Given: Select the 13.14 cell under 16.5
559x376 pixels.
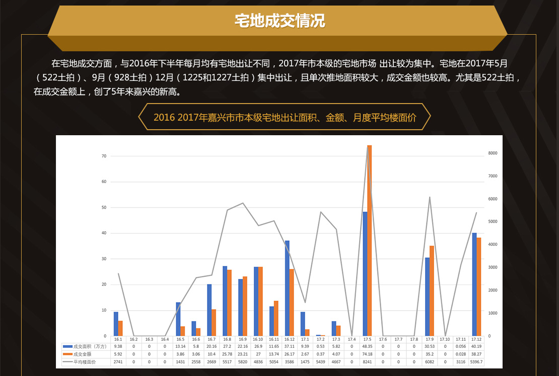Looking at the screenshot, I should point(180,346).
